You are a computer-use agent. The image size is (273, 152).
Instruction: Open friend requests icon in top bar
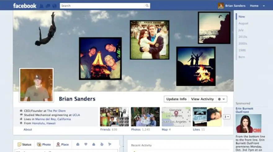click(x=42, y=6)
